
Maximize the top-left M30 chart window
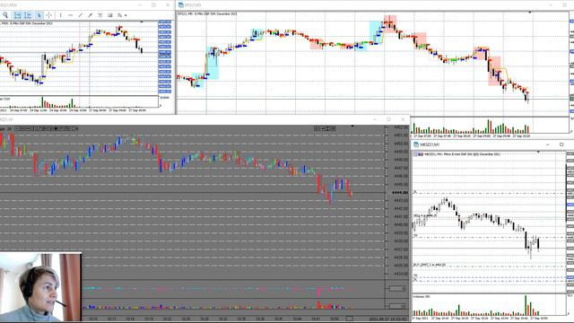click(153, 5)
